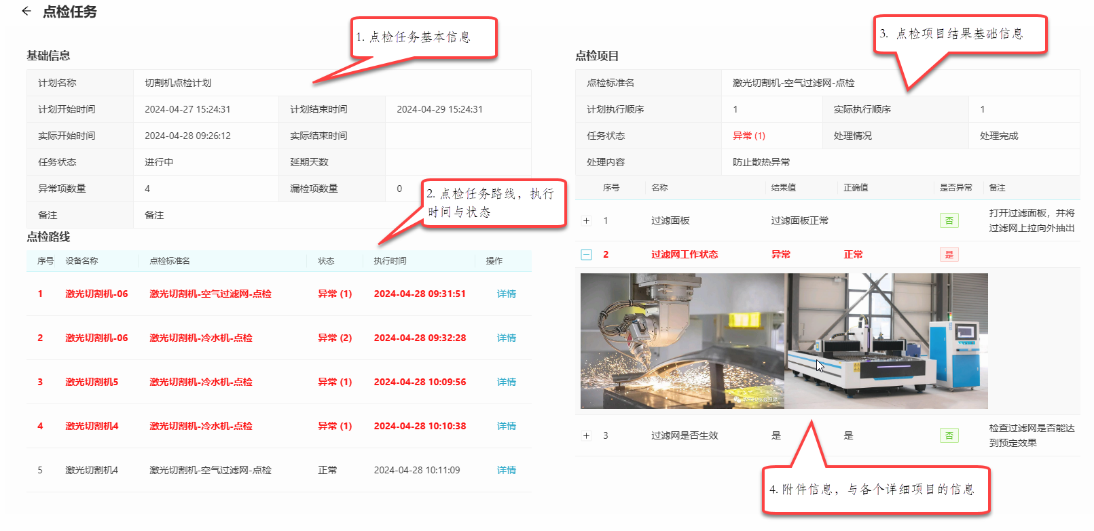Expand row 3 过滤网是否生效 with plus icon
Screen dimensions: 1094x531
[x=587, y=435]
